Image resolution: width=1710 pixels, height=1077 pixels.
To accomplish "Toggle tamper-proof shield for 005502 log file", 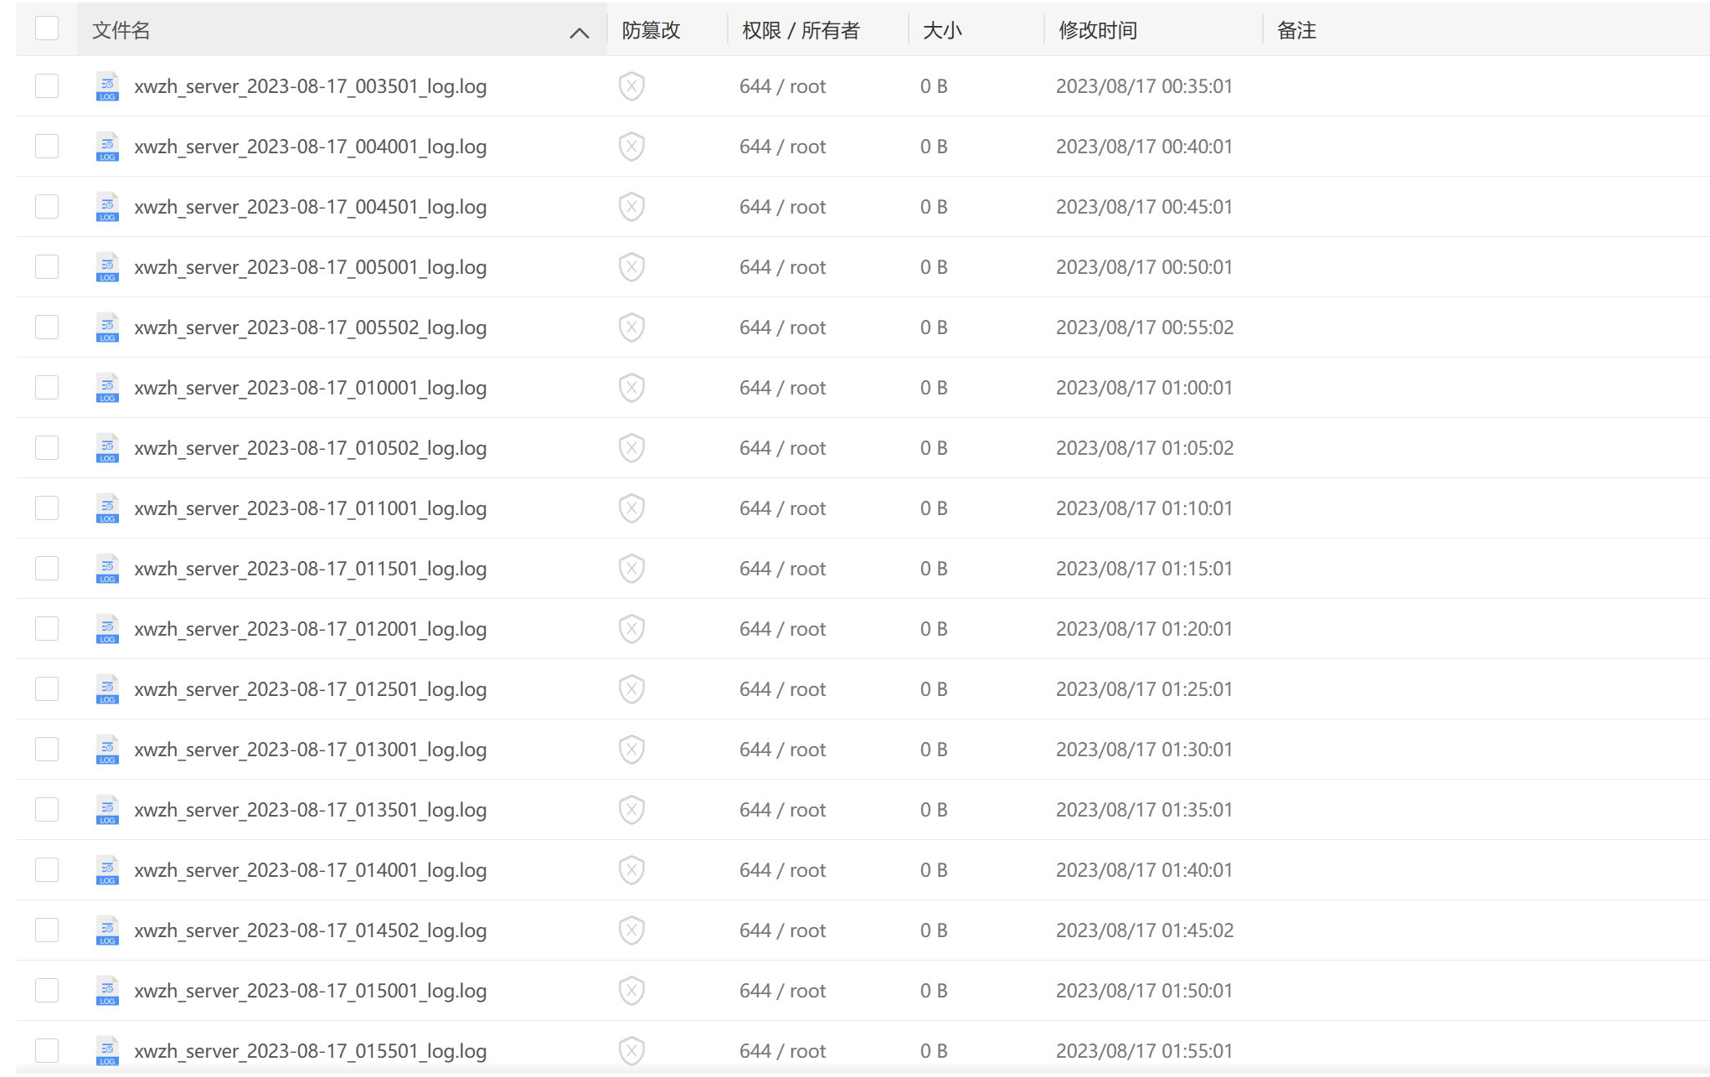I will [x=631, y=327].
